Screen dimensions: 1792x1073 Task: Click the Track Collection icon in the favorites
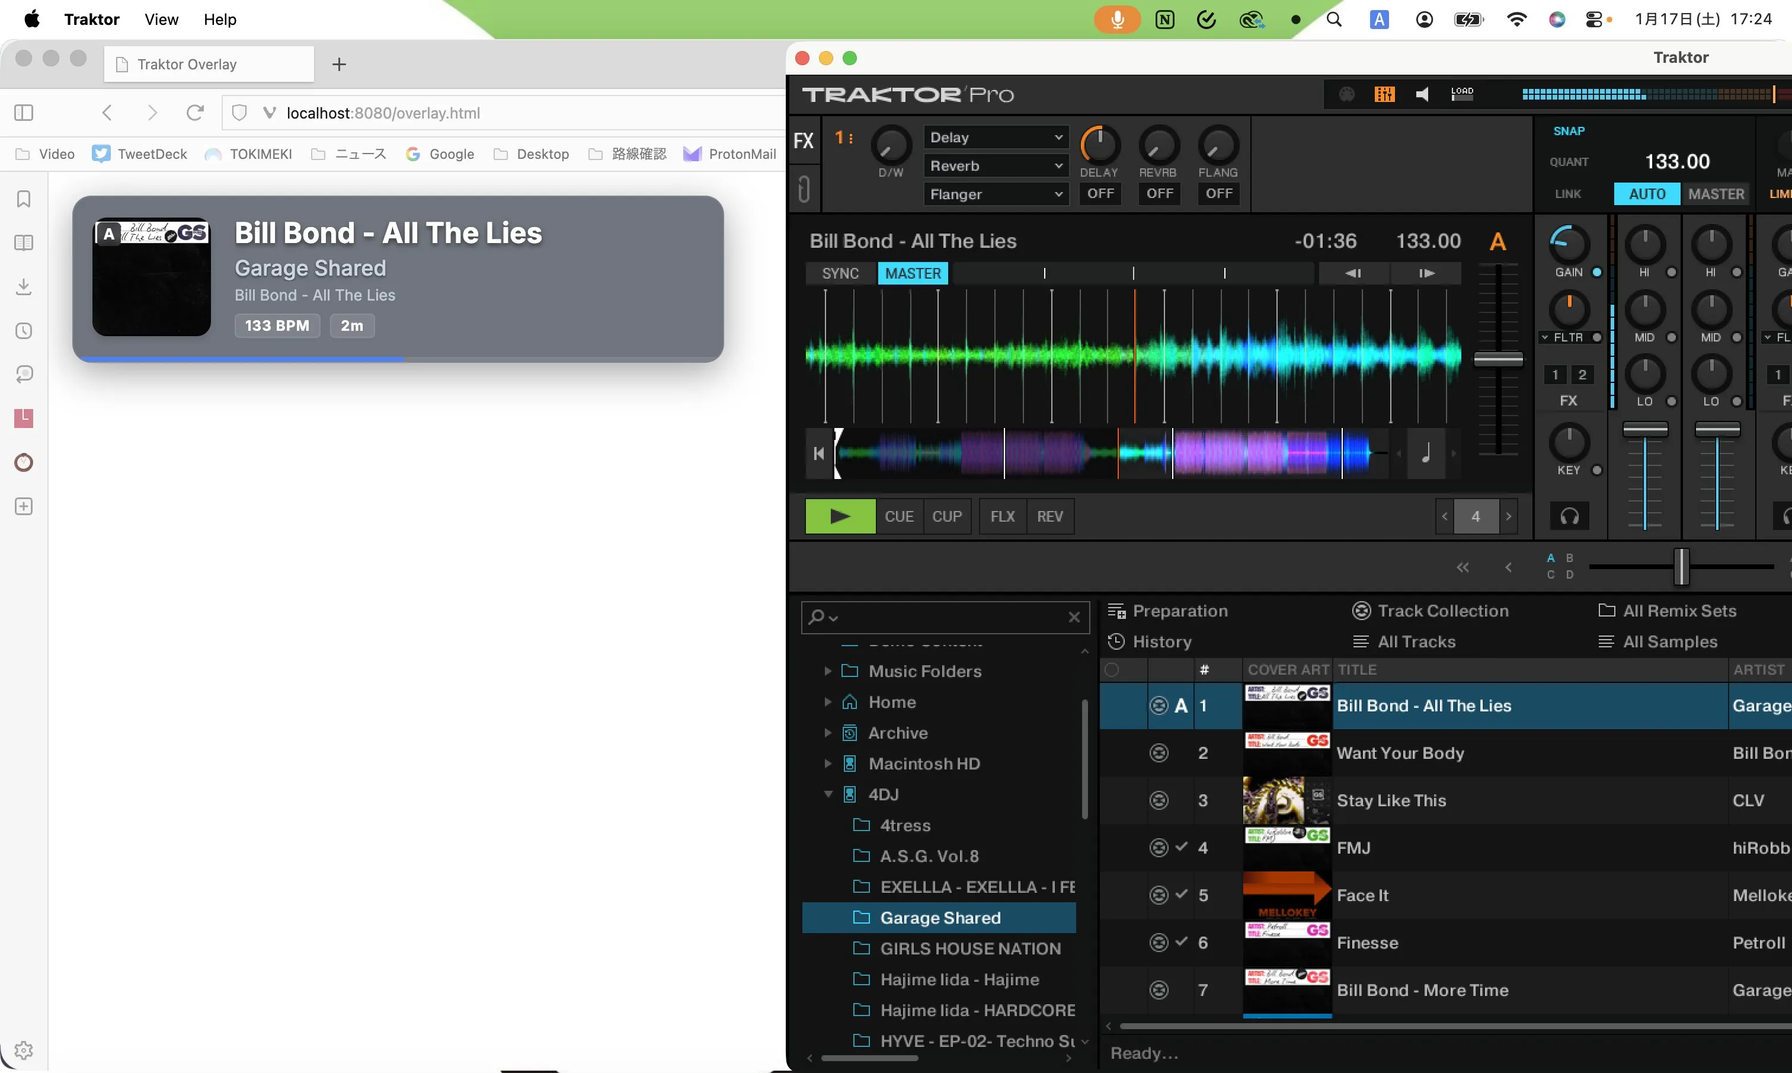1361,611
